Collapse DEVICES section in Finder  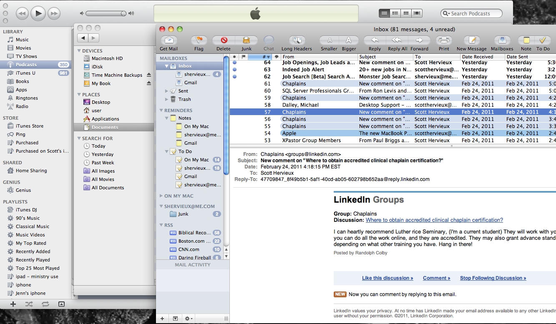(x=79, y=51)
